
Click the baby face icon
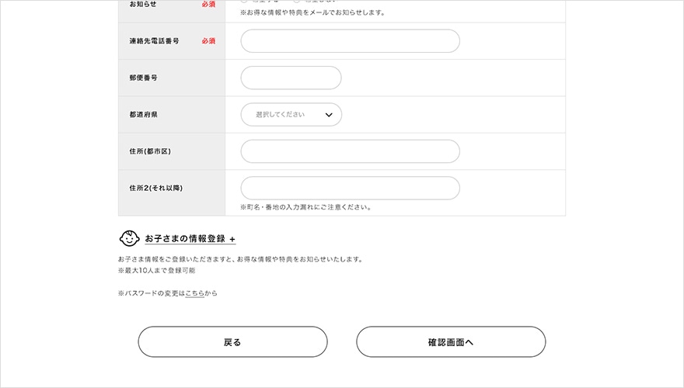tap(129, 238)
